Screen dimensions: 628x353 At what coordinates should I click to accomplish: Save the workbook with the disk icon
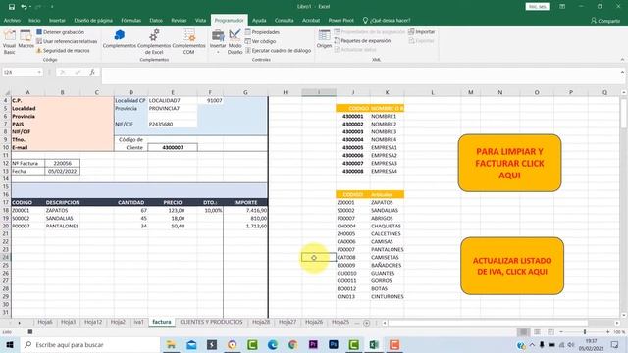(x=12, y=7)
